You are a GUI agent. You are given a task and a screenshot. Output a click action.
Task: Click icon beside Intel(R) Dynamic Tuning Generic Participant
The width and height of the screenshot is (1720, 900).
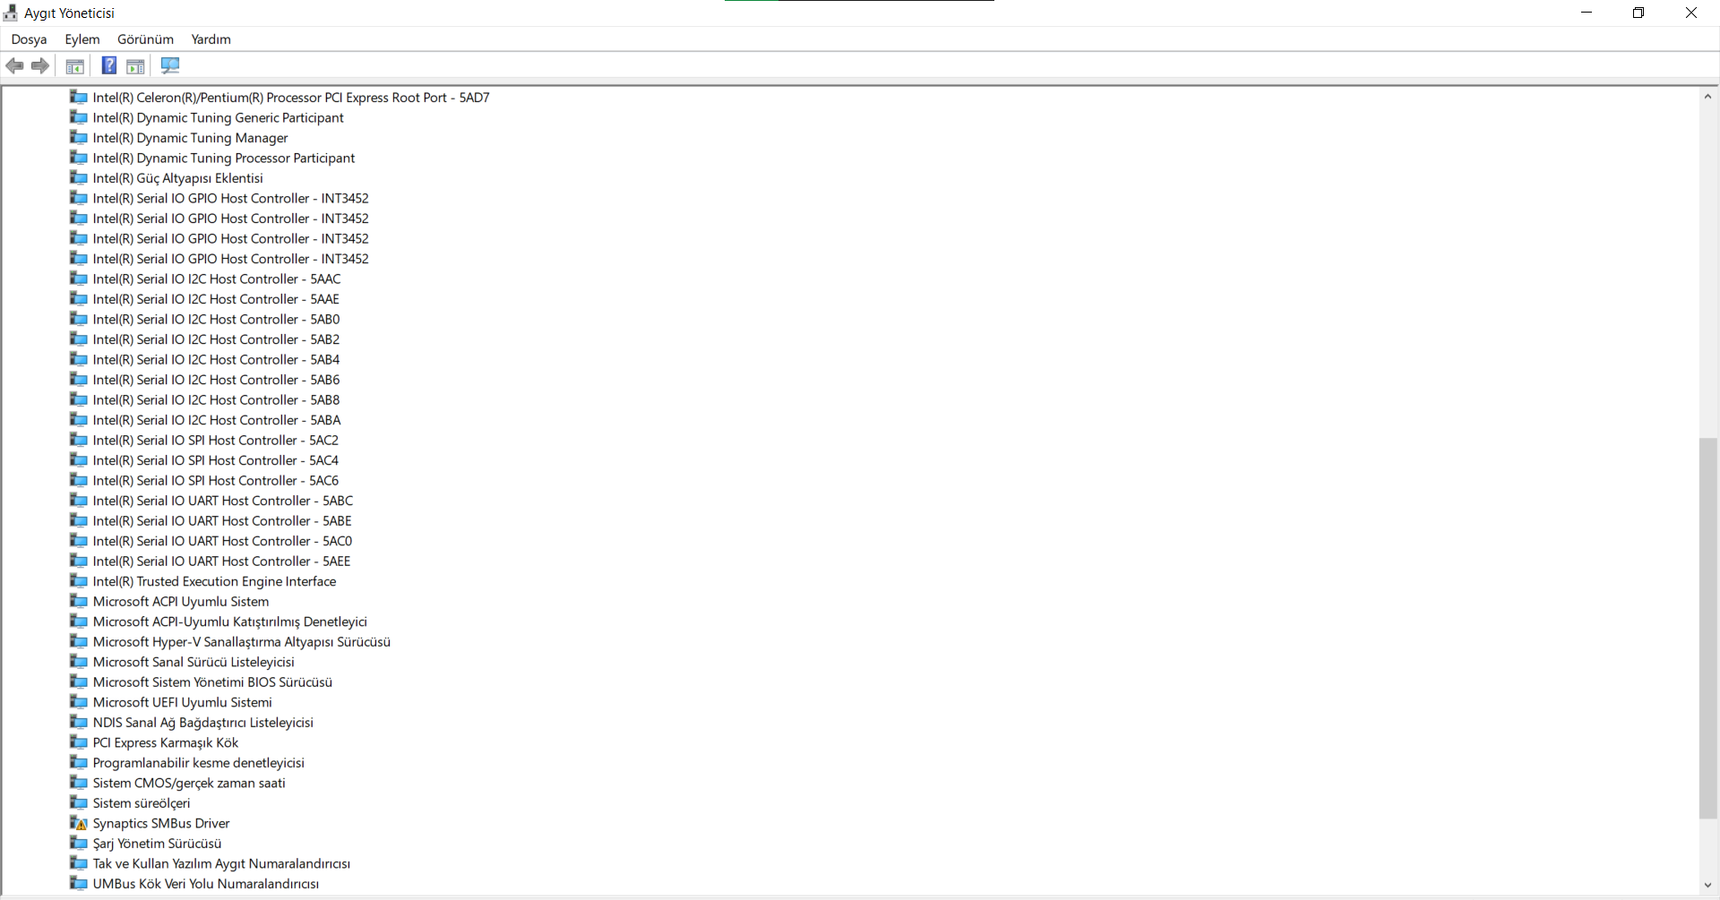tap(79, 118)
